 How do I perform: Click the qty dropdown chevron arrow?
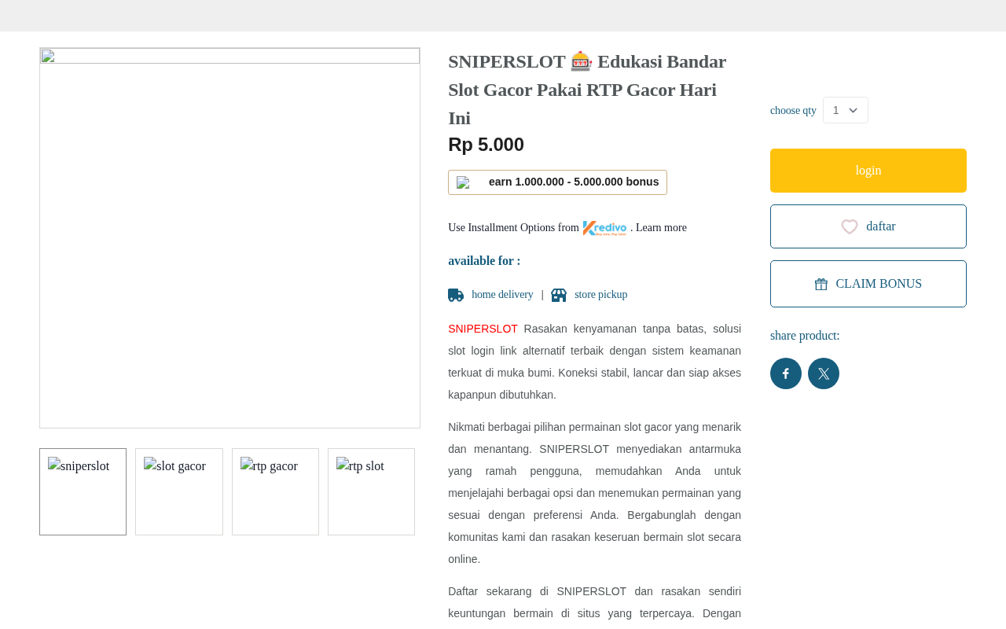854,111
